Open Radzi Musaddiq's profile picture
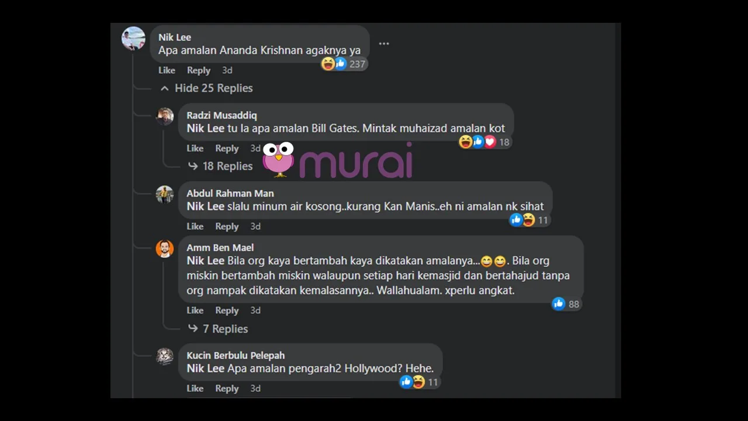The height and width of the screenshot is (421, 748). pos(165,116)
